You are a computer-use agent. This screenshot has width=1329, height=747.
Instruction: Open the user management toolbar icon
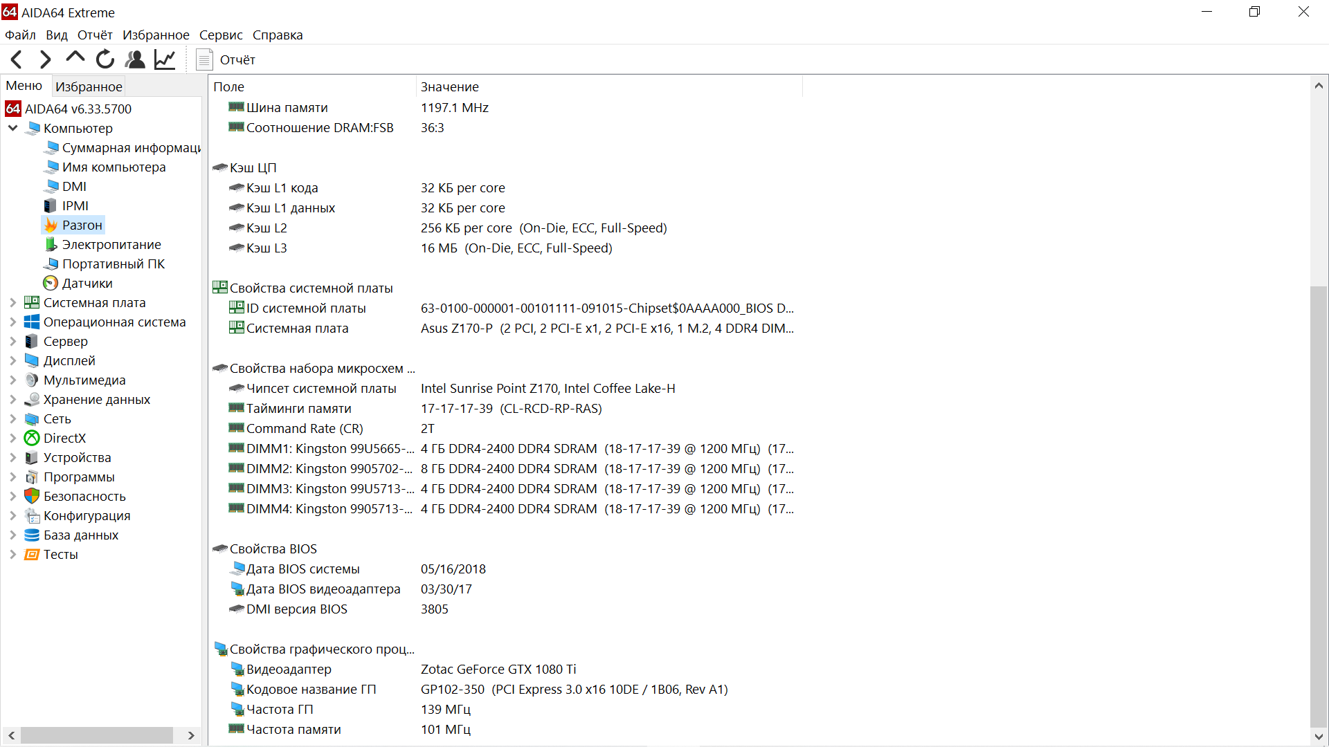pos(135,60)
